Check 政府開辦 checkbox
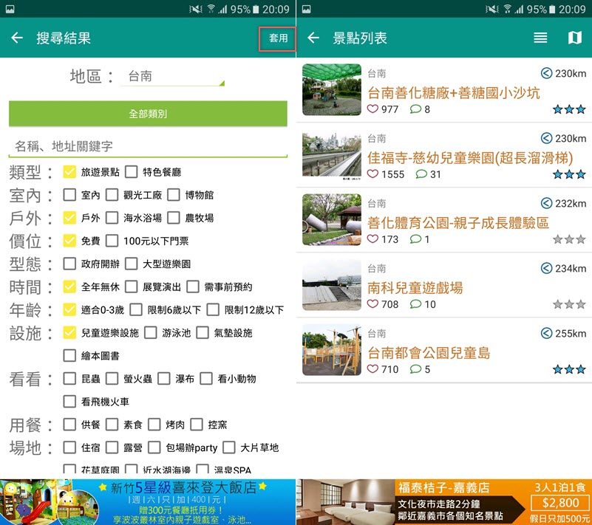The height and width of the screenshot is (525, 592). [69, 264]
